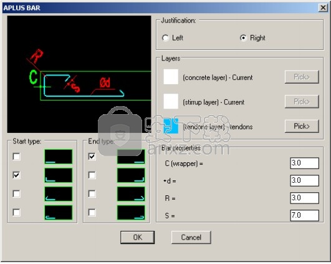The image size is (331, 264).
Task: Edit the C (wrapper) value field
Action: coord(304,163)
